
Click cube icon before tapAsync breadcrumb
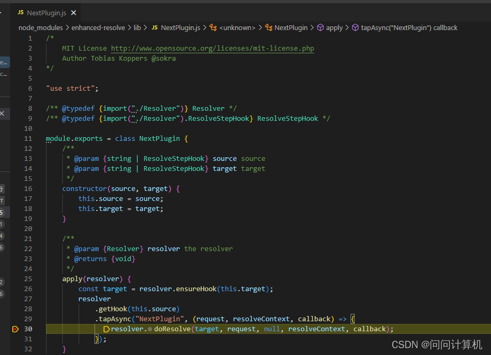click(355, 28)
